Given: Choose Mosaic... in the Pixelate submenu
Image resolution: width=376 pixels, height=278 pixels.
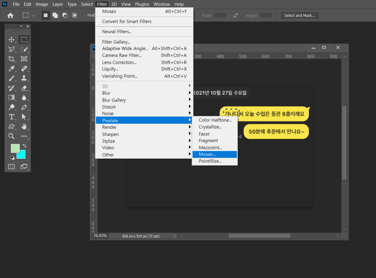Looking at the screenshot, I should pos(215,154).
